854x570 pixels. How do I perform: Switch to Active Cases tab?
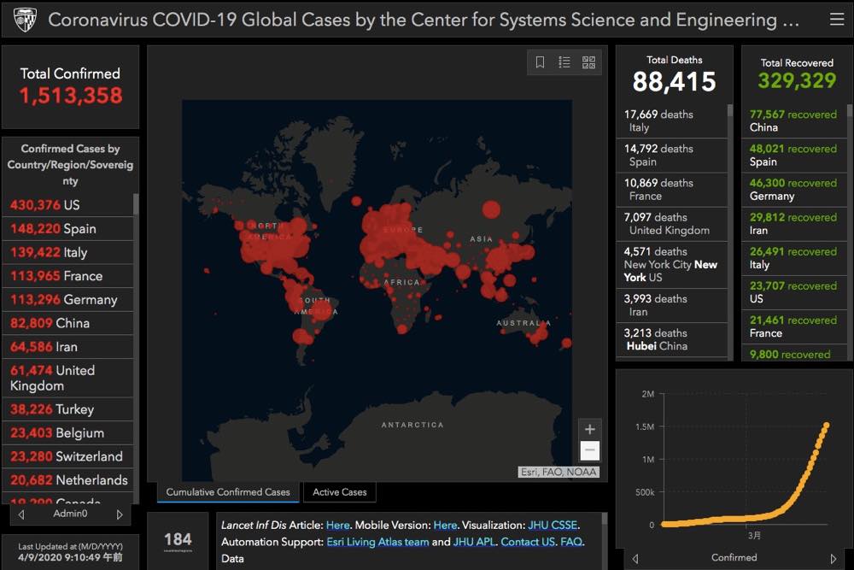[x=340, y=492]
